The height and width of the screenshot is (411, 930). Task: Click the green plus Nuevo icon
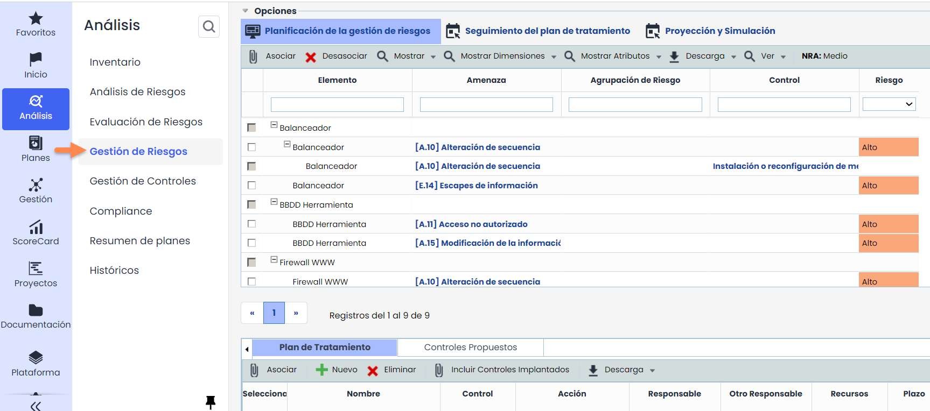(x=321, y=370)
